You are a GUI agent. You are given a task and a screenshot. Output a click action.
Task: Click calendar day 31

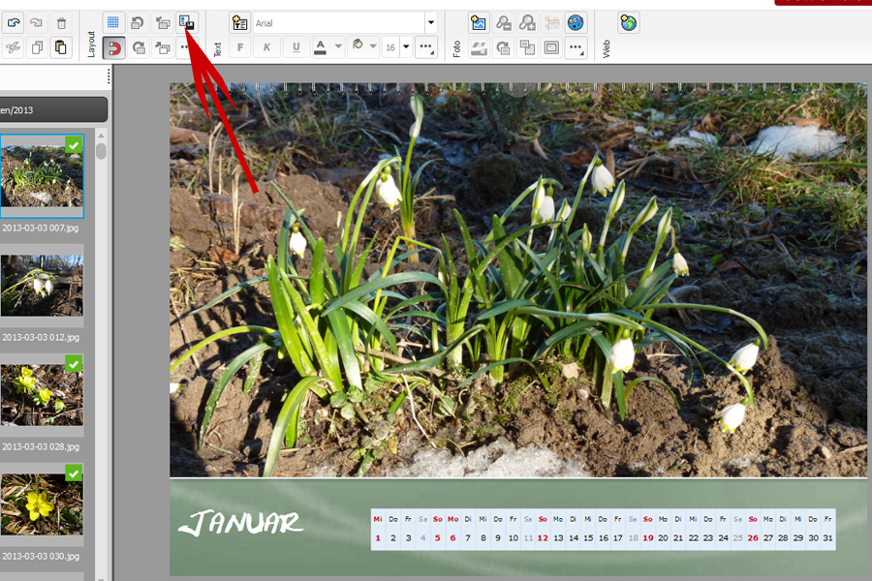tap(827, 538)
